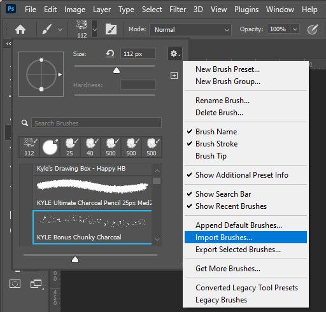This screenshot has height=312, width=326.
Task: Choose New Brush Group from the menu
Action: 246,82
